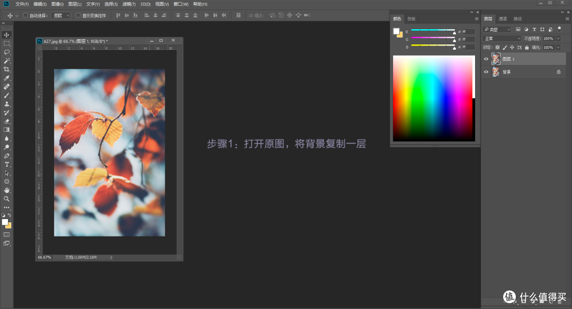Select the 图层 1 layer thumbnail
The image size is (572, 309).
tap(496, 58)
